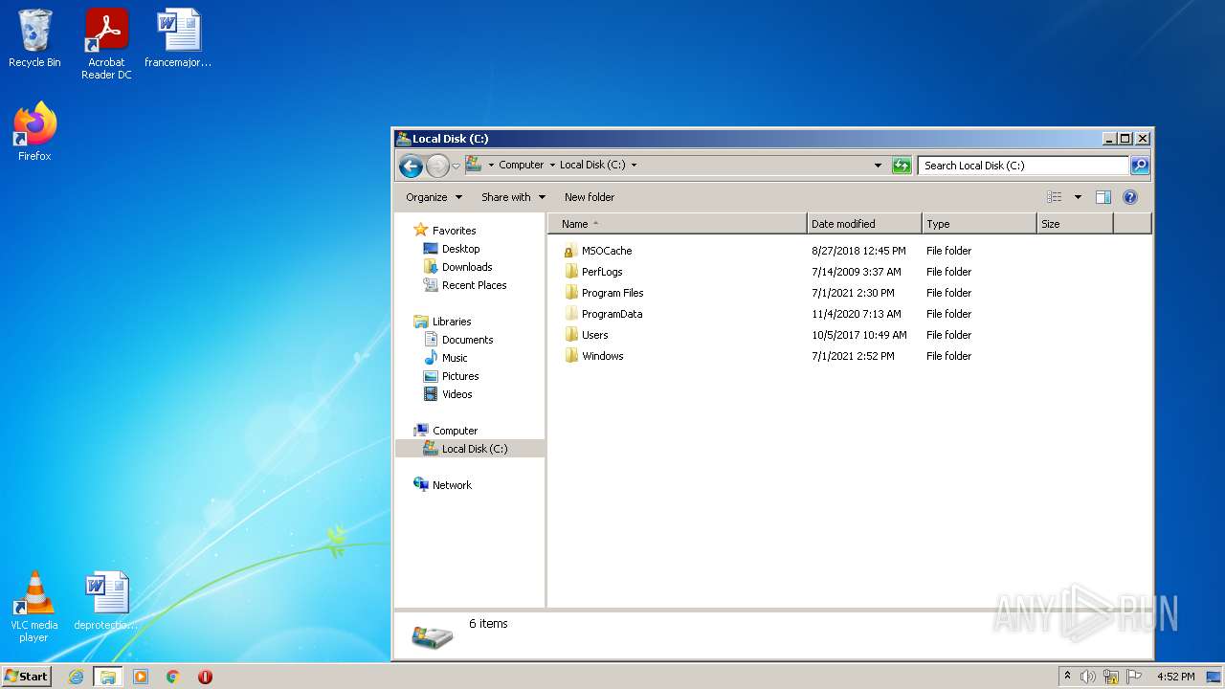Select the Program Files folder icon

click(x=571, y=293)
